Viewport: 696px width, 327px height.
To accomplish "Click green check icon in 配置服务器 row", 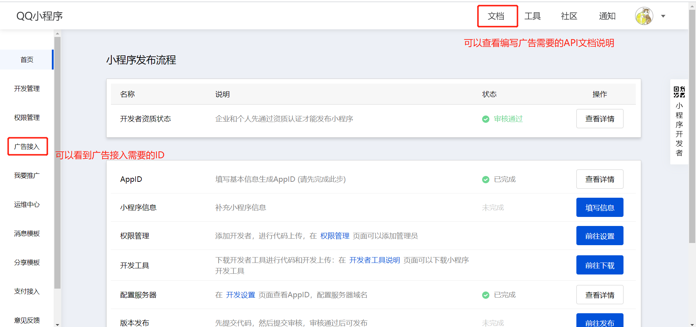I will [486, 295].
